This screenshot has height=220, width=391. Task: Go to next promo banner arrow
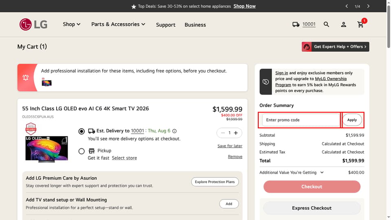[x=368, y=6]
